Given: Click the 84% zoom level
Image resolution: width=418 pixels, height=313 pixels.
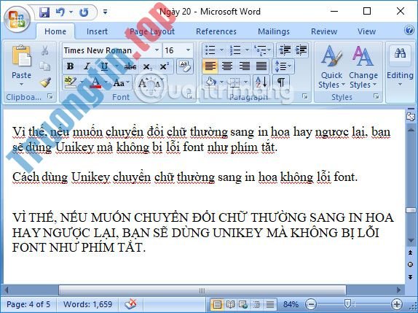Looking at the screenshot, I should pos(291,304).
